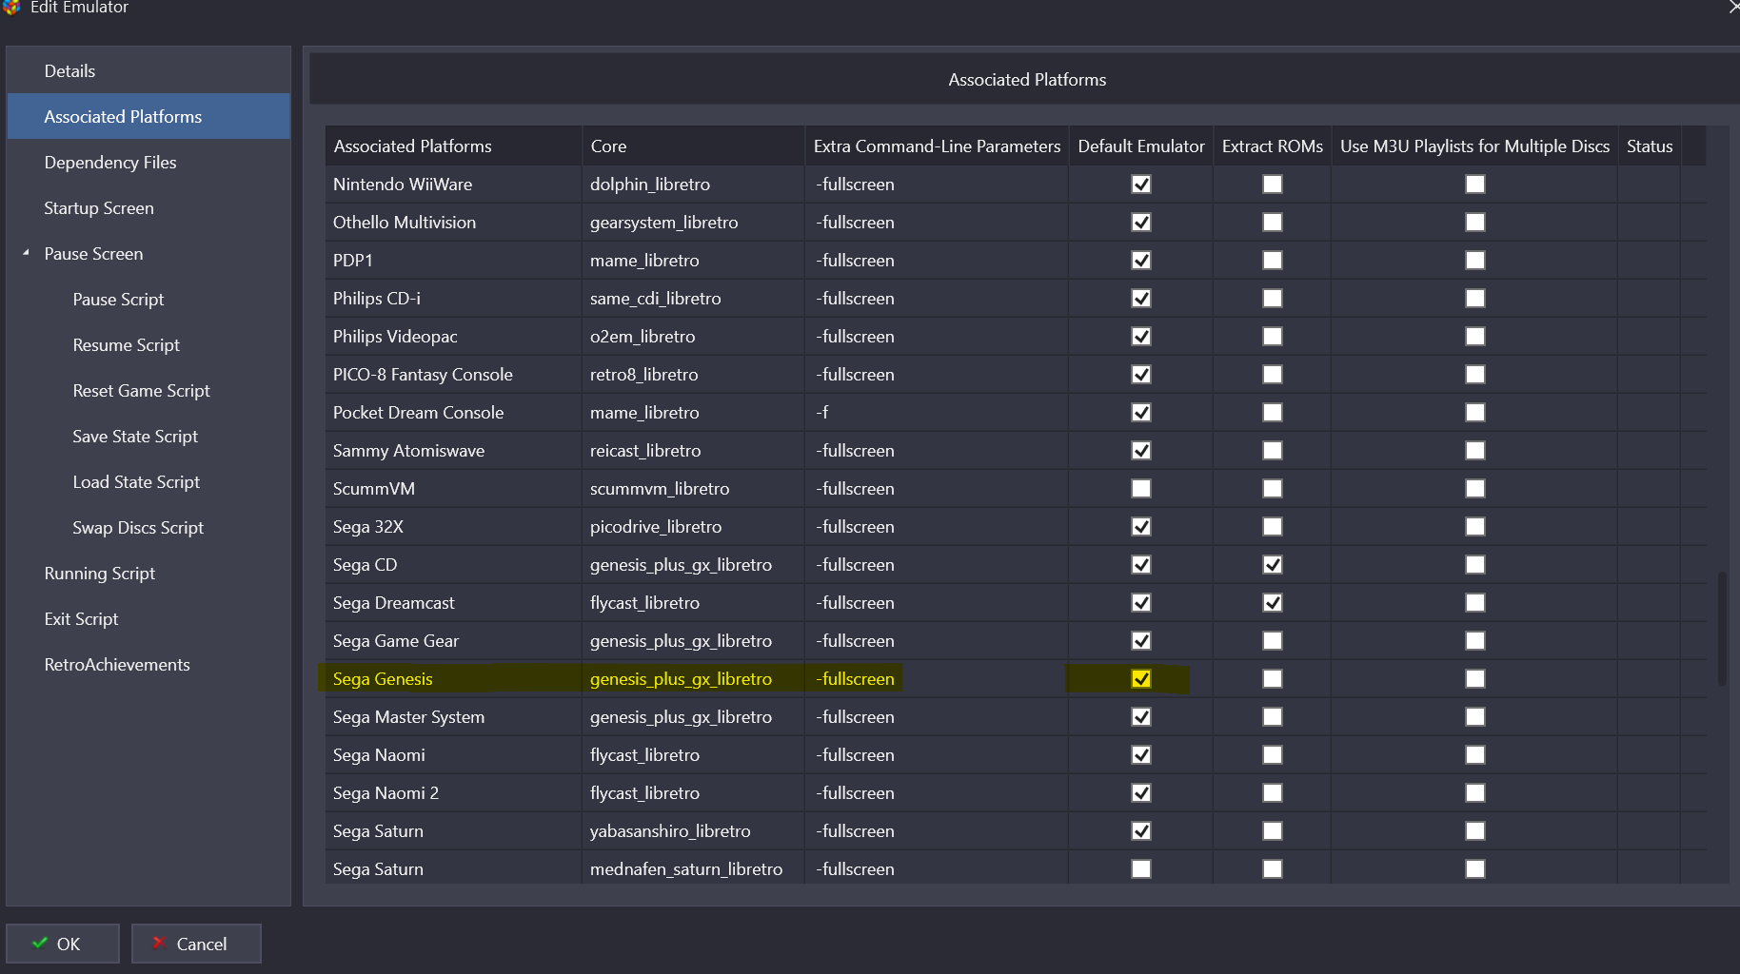This screenshot has width=1740, height=974.
Task: Uncheck Extract ROMs for Sega CD
Action: (x=1273, y=565)
